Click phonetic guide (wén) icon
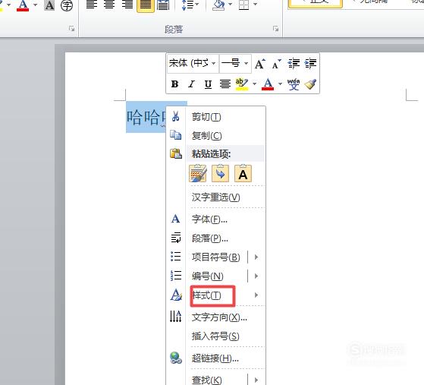This screenshot has height=385, width=424. (x=294, y=84)
